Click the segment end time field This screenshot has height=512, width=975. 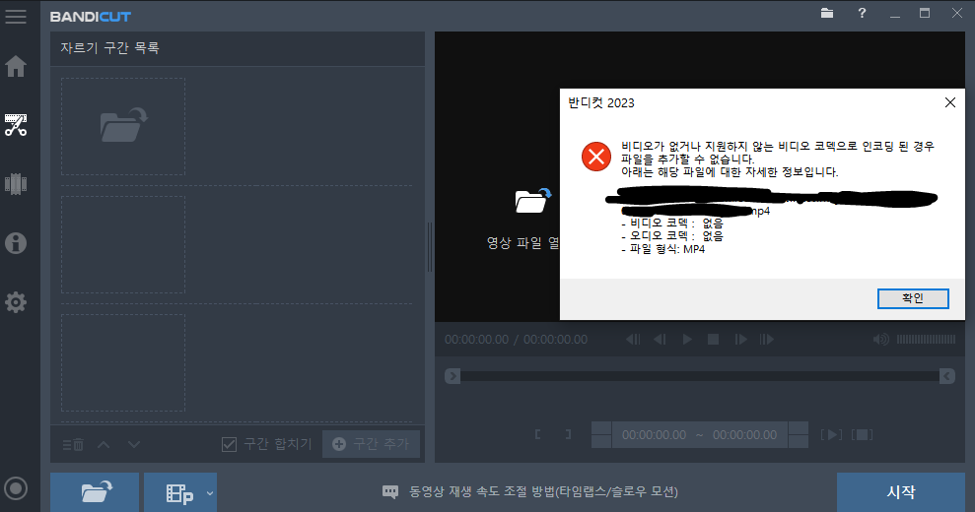tap(745, 435)
